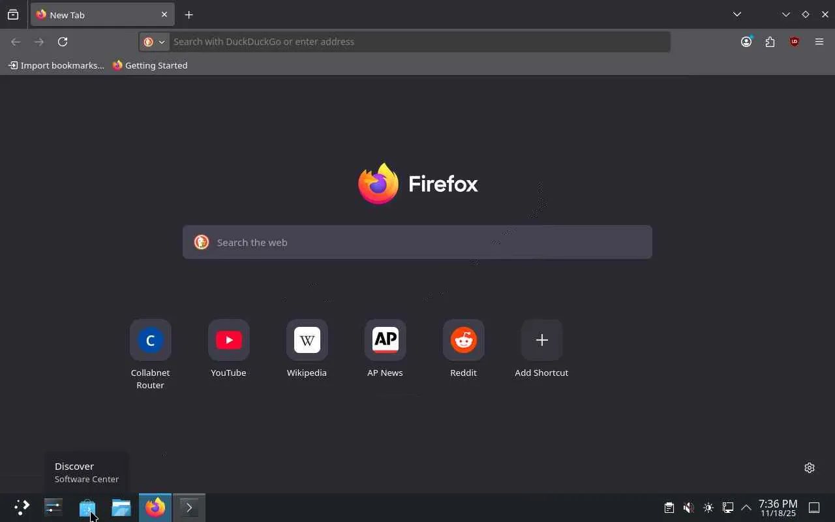
Task: Expand the list all tabs dropdown
Action: pyautogui.click(x=737, y=14)
